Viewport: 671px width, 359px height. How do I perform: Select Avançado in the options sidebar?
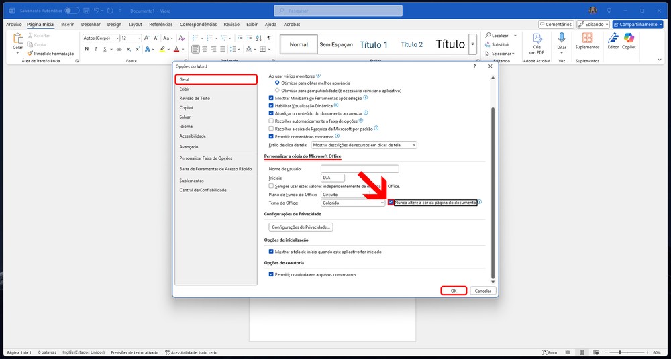pyautogui.click(x=189, y=146)
